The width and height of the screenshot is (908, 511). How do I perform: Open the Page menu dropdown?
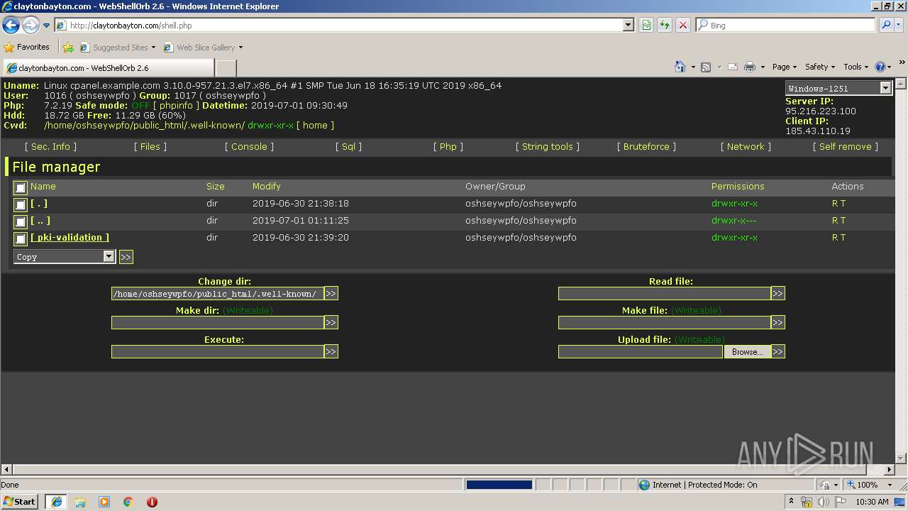(784, 67)
